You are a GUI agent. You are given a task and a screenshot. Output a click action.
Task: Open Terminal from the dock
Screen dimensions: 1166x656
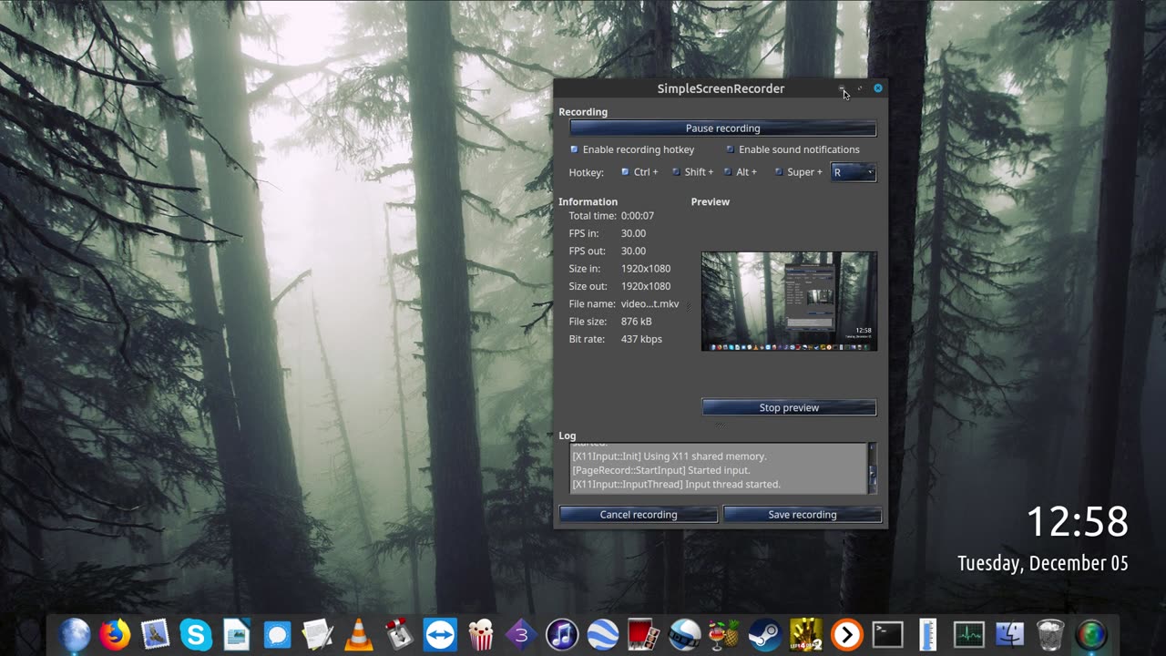click(x=887, y=634)
